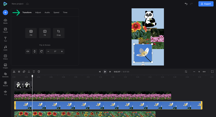This screenshot has height=117, width=216.
Task: Fit timeline to screen width
Action: (x=204, y=72)
